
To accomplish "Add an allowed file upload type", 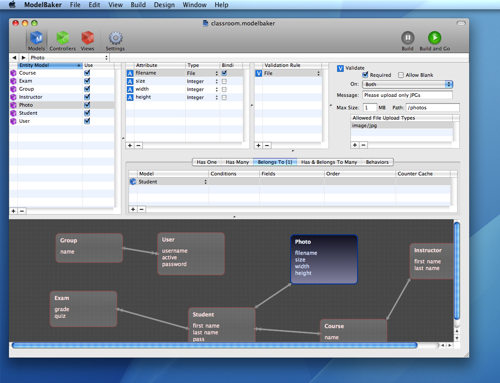I will 354,145.
